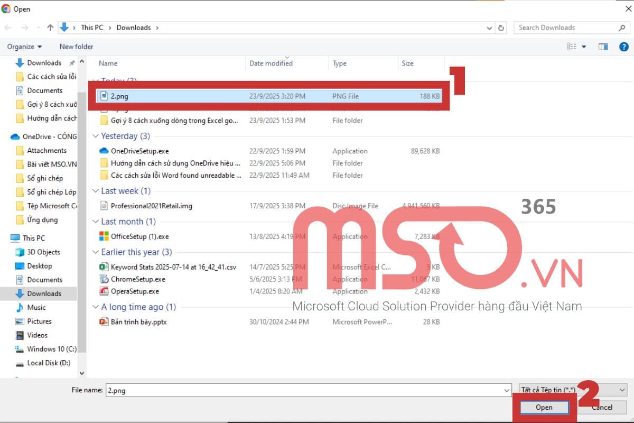
Task: Open 3D Objects in the sidebar
Action: [x=43, y=252]
